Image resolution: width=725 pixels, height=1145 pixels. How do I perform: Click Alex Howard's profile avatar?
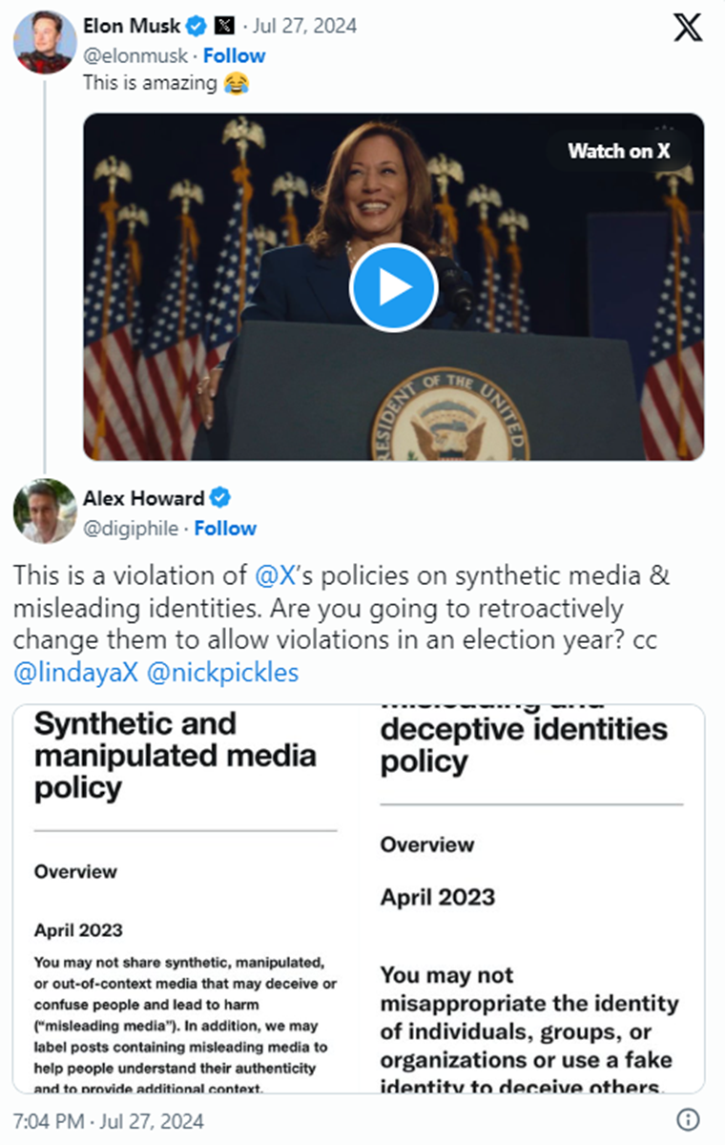(45, 510)
